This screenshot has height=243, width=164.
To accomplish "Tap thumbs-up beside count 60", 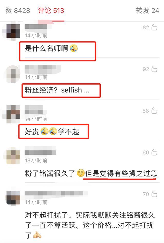I will (154, 152).
